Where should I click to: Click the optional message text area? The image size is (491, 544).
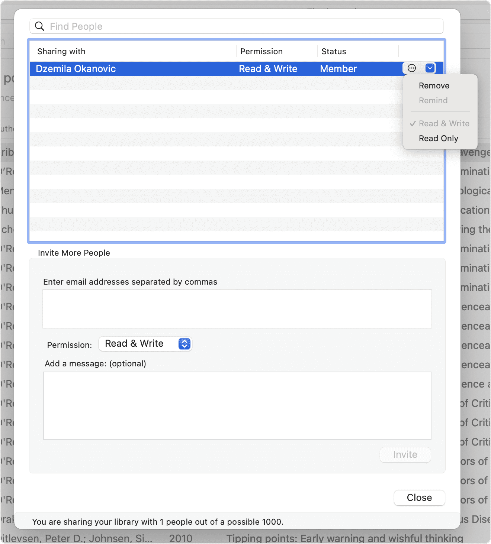pyautogui.click(x=237, y=406)
